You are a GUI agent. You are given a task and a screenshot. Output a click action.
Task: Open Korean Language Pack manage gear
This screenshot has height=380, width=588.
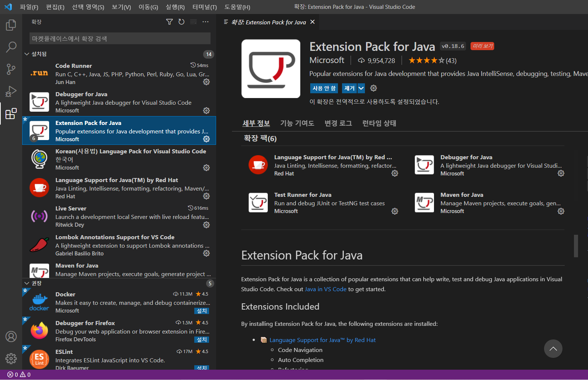[x=206, y=168]
